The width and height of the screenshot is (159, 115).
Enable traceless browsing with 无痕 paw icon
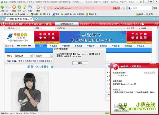(38, 7)
